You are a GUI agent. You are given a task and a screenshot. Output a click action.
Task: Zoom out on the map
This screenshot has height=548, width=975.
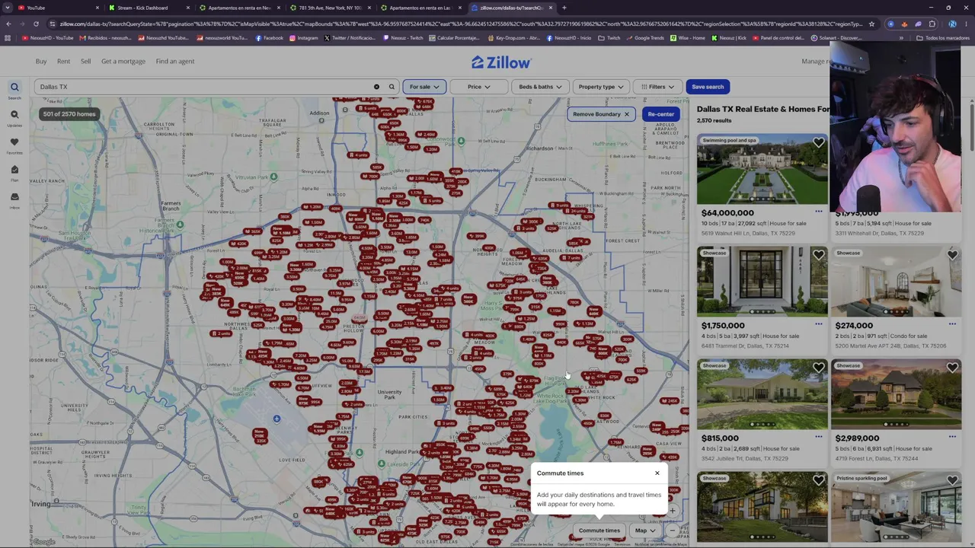(672, 530)
